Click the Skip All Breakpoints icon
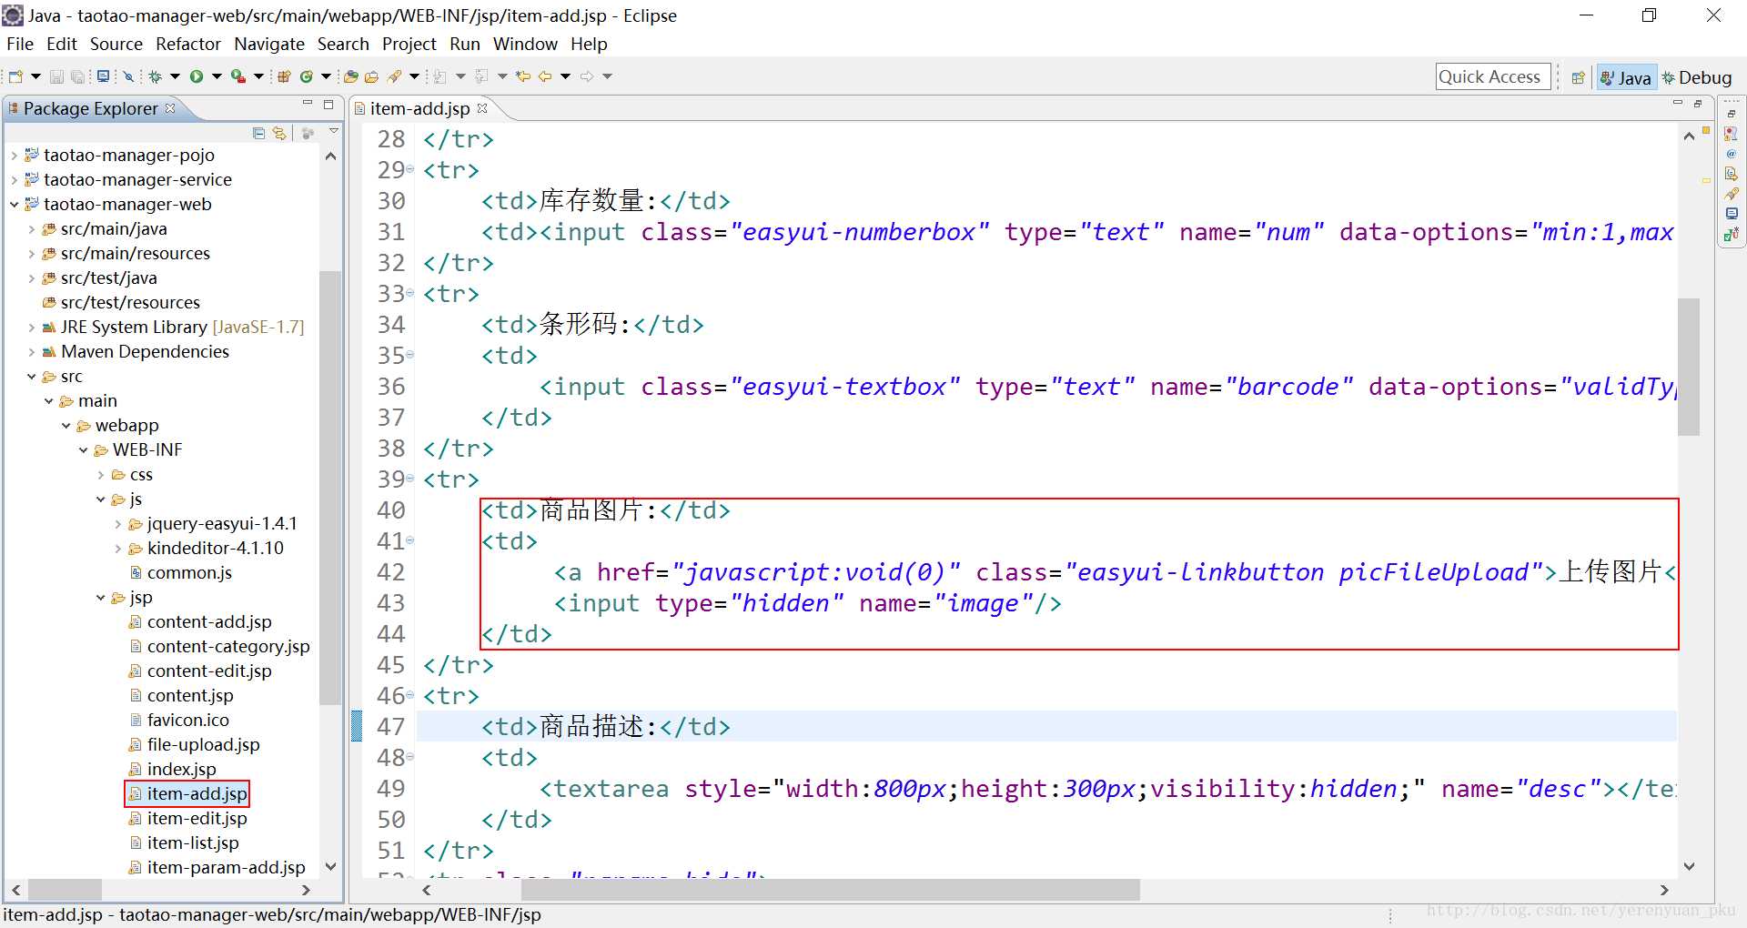Viewport: 1747px width, 928px height. 128,76
